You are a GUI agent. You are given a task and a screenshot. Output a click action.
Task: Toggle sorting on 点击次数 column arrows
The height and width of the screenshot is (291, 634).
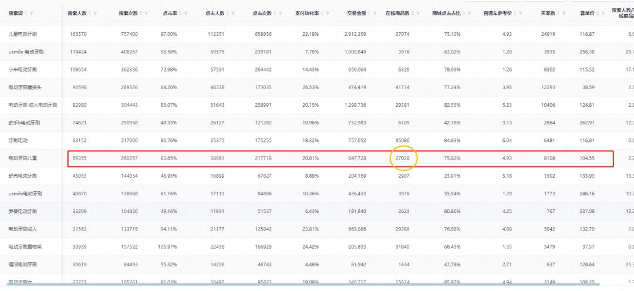tap(275, 13)
